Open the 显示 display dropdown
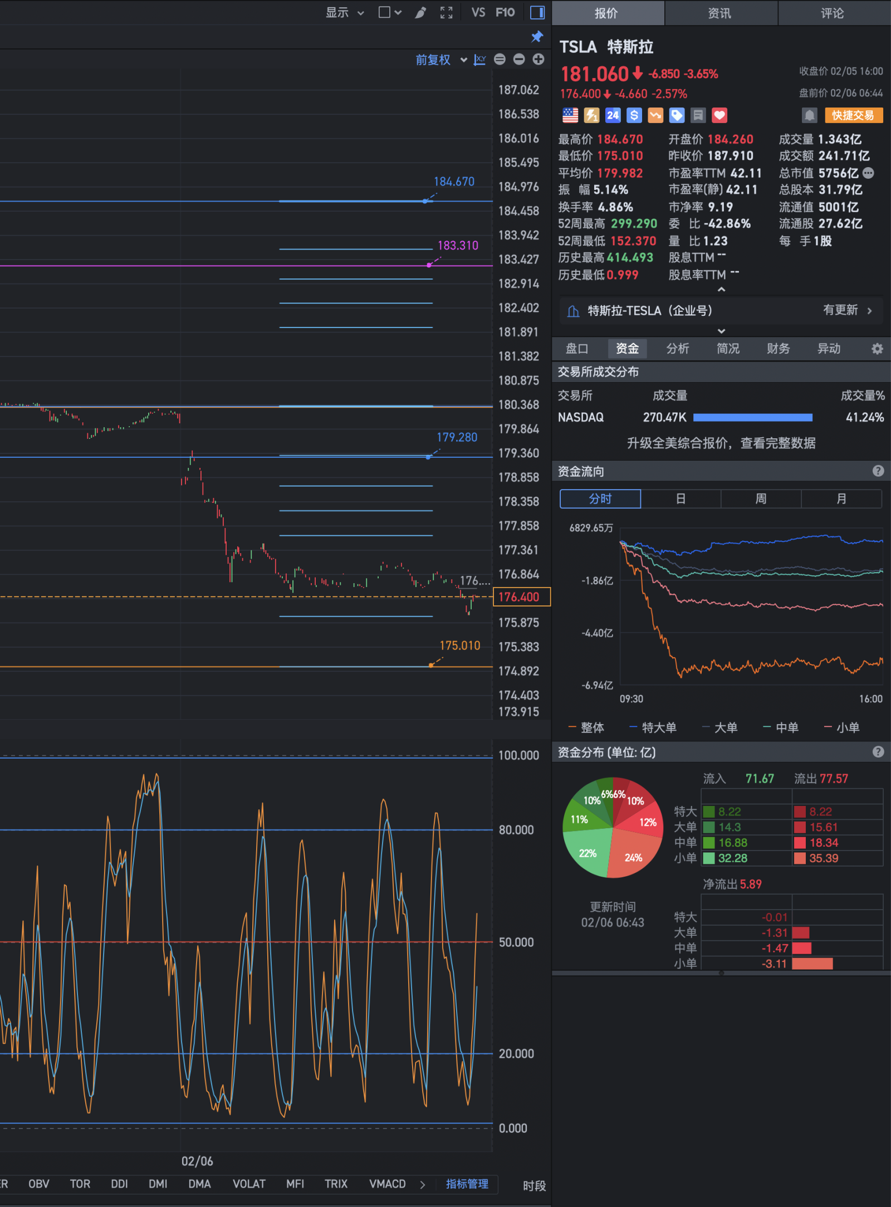891x1207 pixels. (344, 12)
